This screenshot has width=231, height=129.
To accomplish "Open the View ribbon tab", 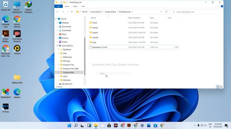I will 83,6.
